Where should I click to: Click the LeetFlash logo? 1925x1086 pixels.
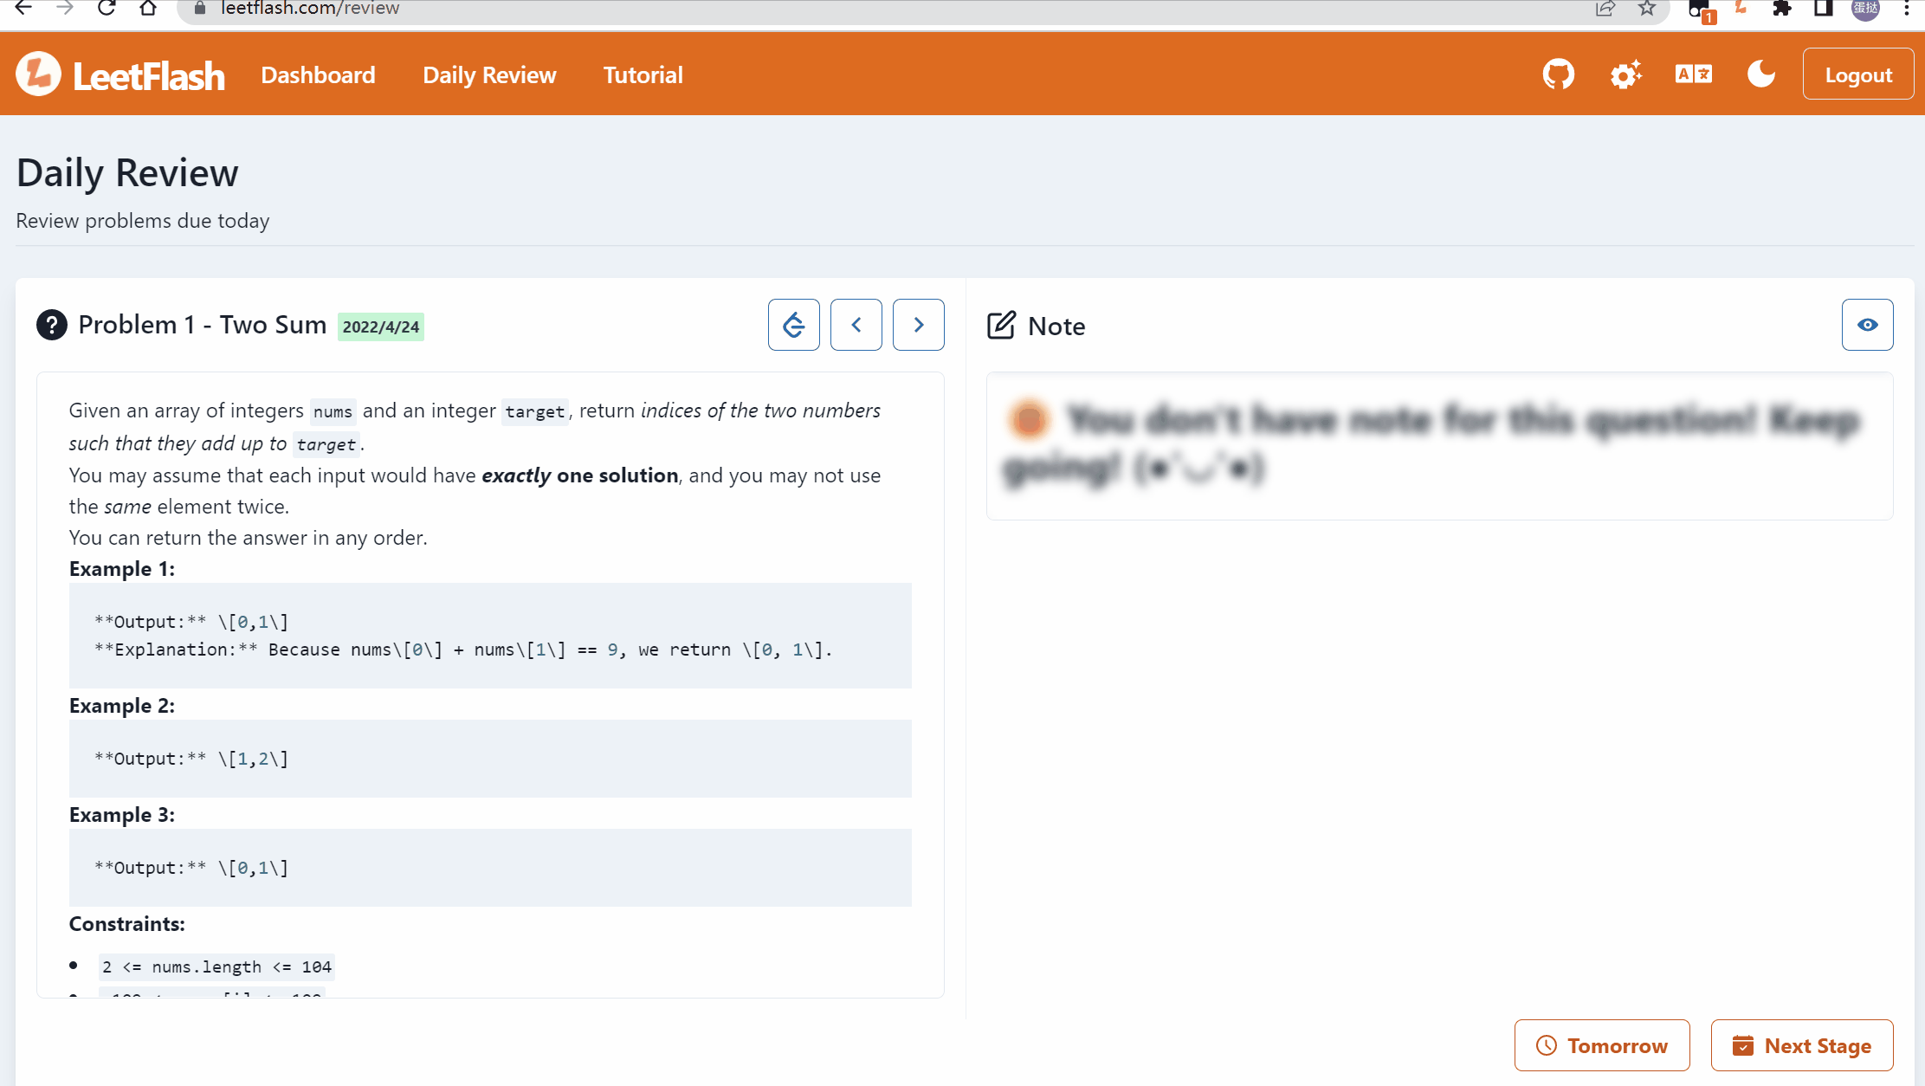point(120,74)
